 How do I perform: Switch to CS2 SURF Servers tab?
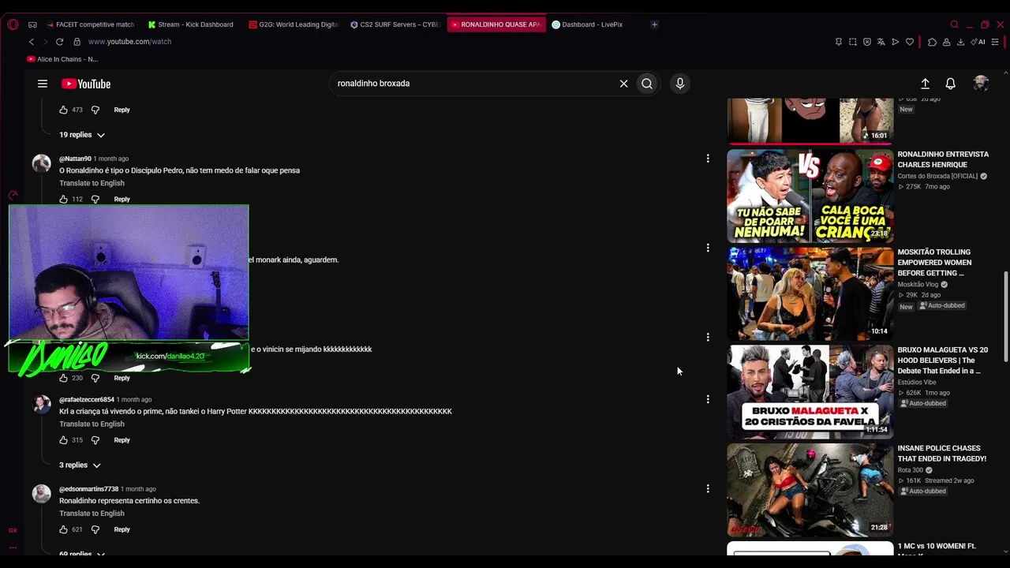[395, 24]
